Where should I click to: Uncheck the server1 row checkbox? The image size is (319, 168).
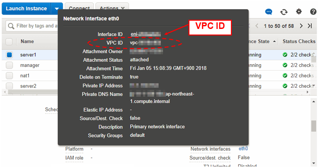[10, 55]
